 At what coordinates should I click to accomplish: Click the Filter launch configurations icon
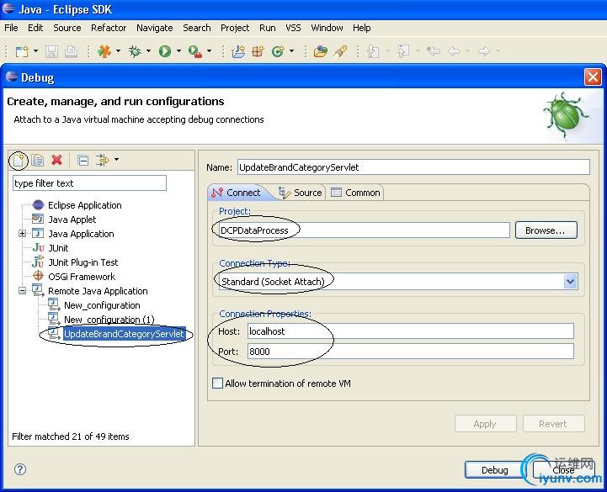pos(103,160)
